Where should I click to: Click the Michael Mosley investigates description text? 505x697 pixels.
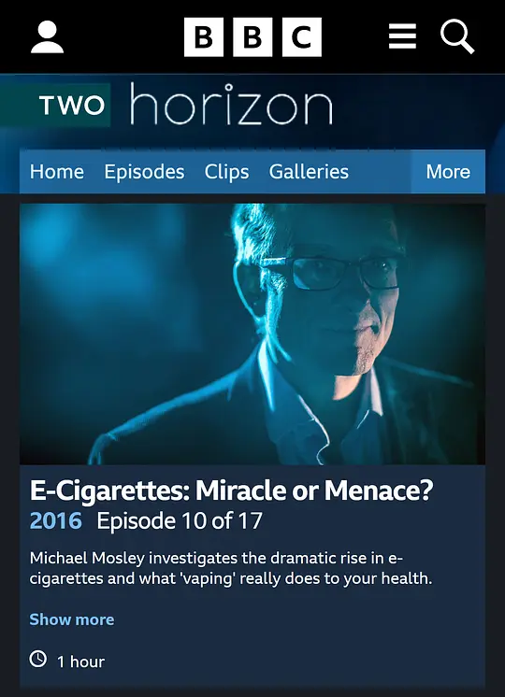pos(231,568)
